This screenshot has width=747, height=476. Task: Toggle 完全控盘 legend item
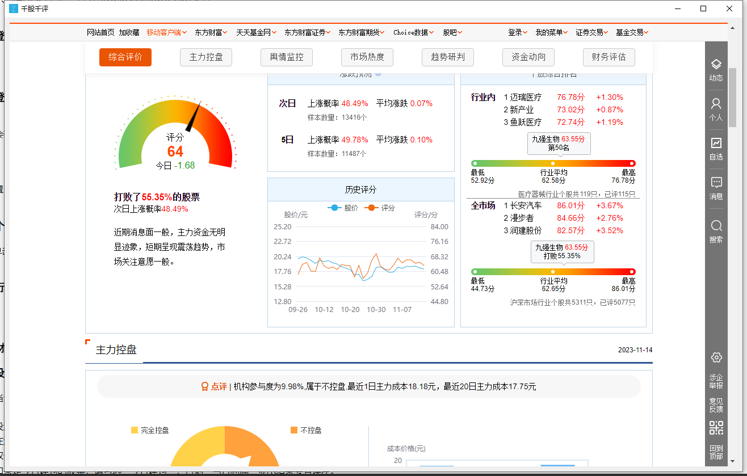click(x=150, y=431)
